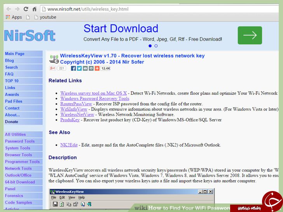Click the print share icon

tap(91, 68)
